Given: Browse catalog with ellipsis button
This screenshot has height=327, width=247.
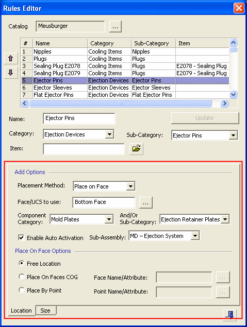Looking at the screenshot, I should click(116, 26).
